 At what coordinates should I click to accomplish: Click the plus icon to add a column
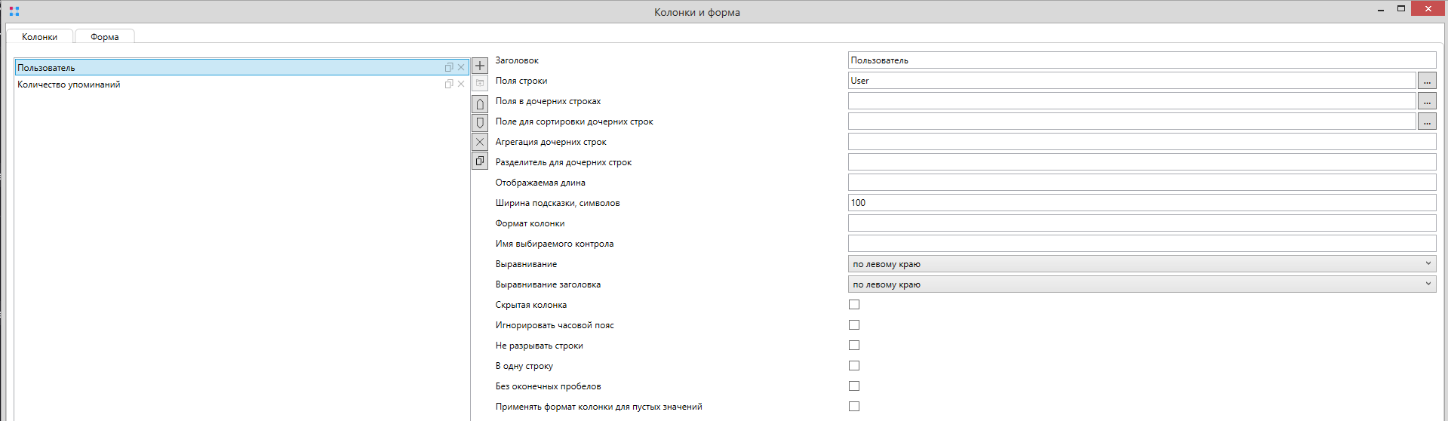pos(480,66)
